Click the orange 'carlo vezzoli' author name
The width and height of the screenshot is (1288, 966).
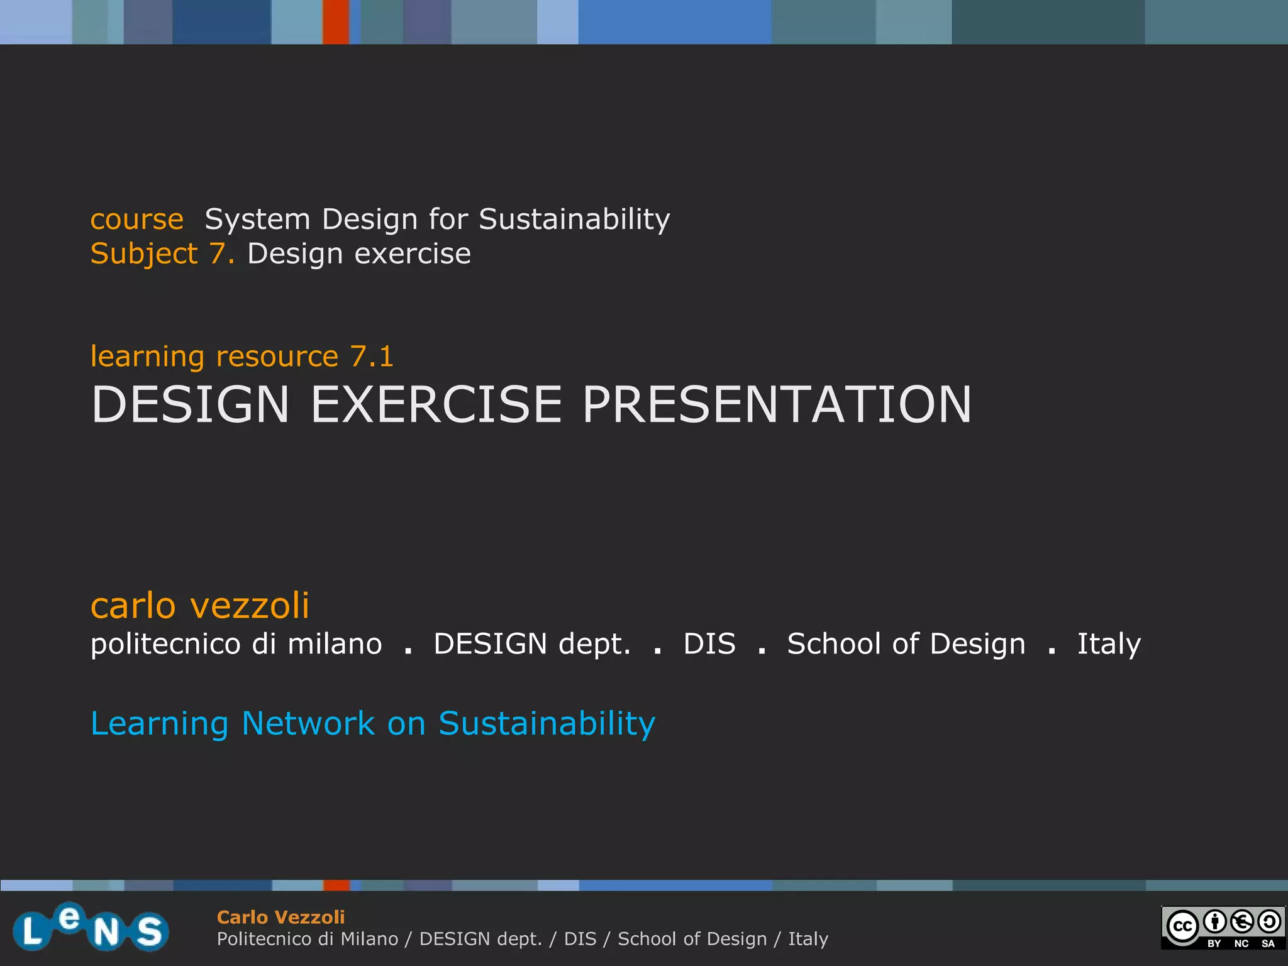pos(200,606)
